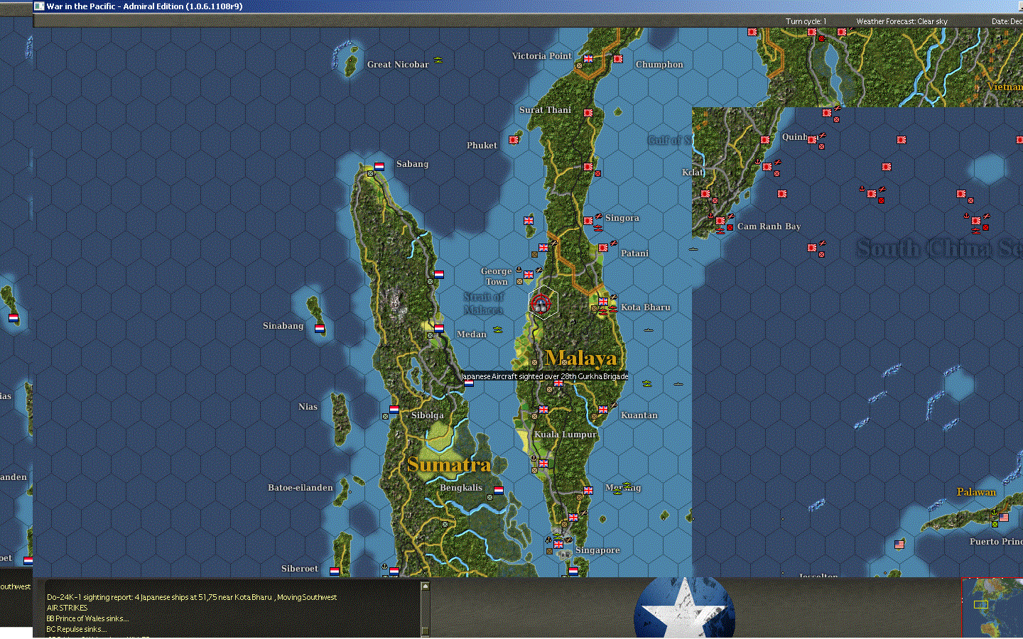
Task: Click the Japanese flag at Singora
Action: click(x=588, y=221)
